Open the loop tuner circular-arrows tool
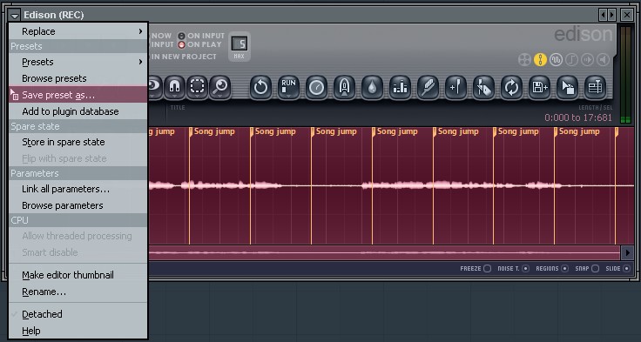 point(511,87)
